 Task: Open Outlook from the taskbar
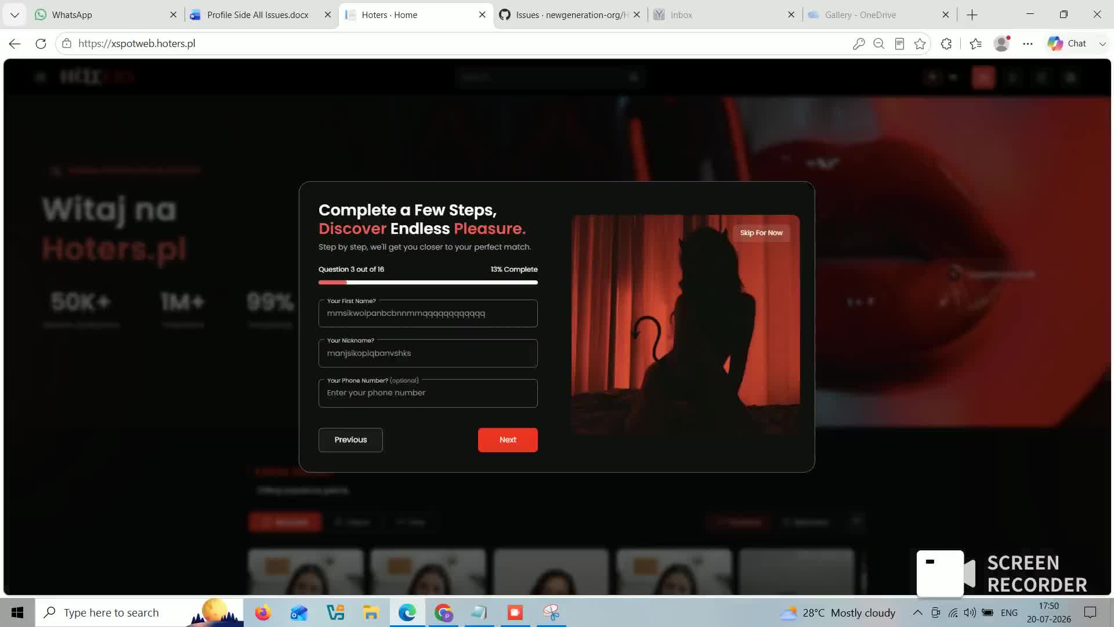point(299,612)
